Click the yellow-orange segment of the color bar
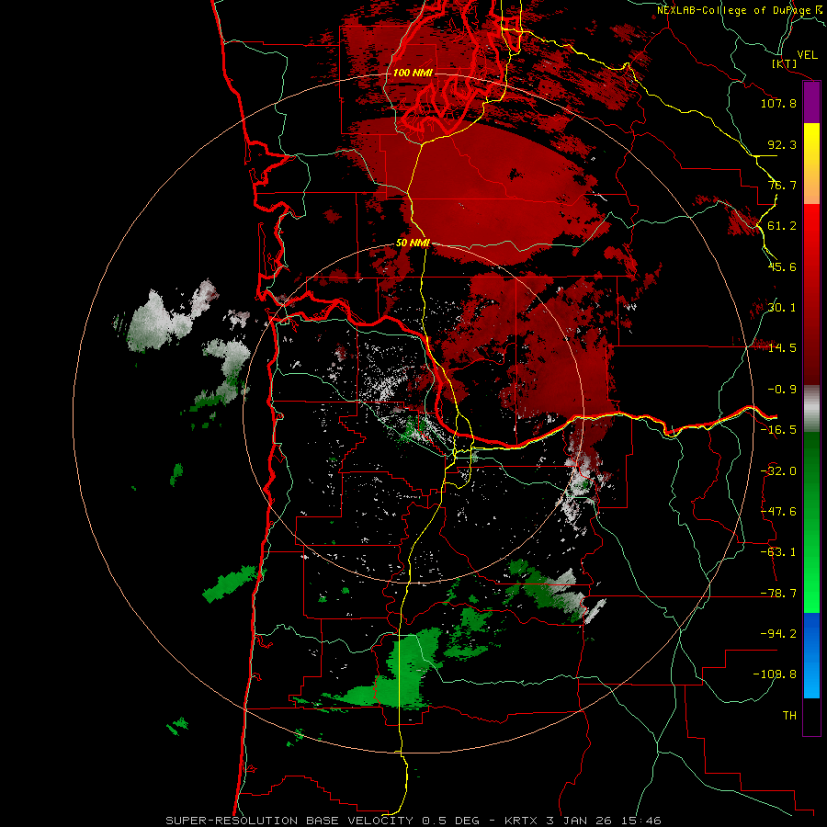 (x=811, y=164)
